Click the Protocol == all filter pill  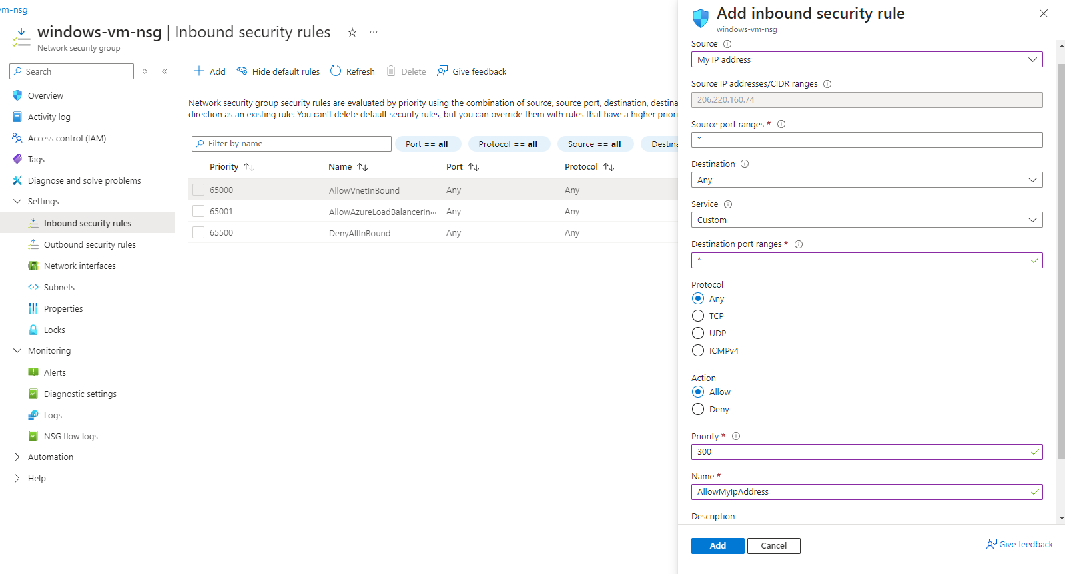click(x=508, y=144)
